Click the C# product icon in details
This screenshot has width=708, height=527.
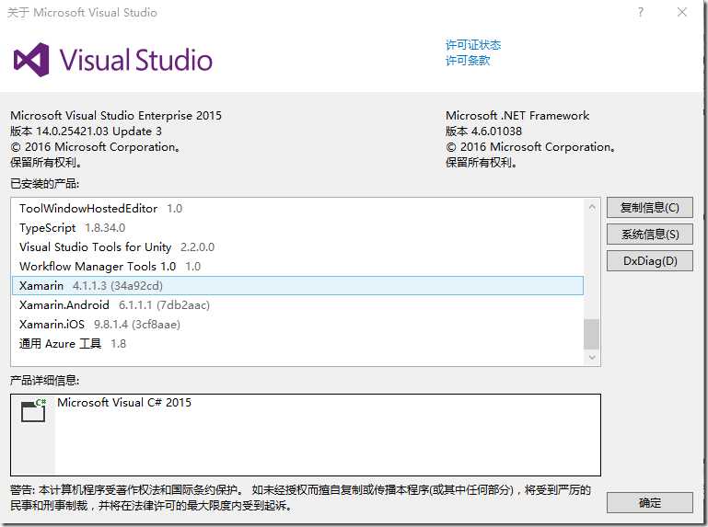(33, 410)
